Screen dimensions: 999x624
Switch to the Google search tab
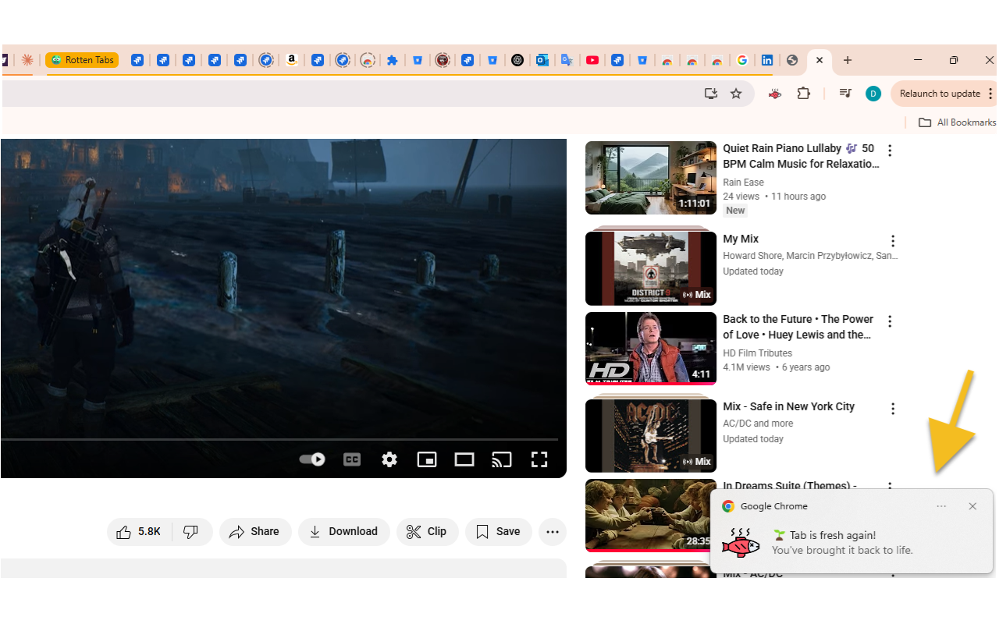[x=742, y=60]
